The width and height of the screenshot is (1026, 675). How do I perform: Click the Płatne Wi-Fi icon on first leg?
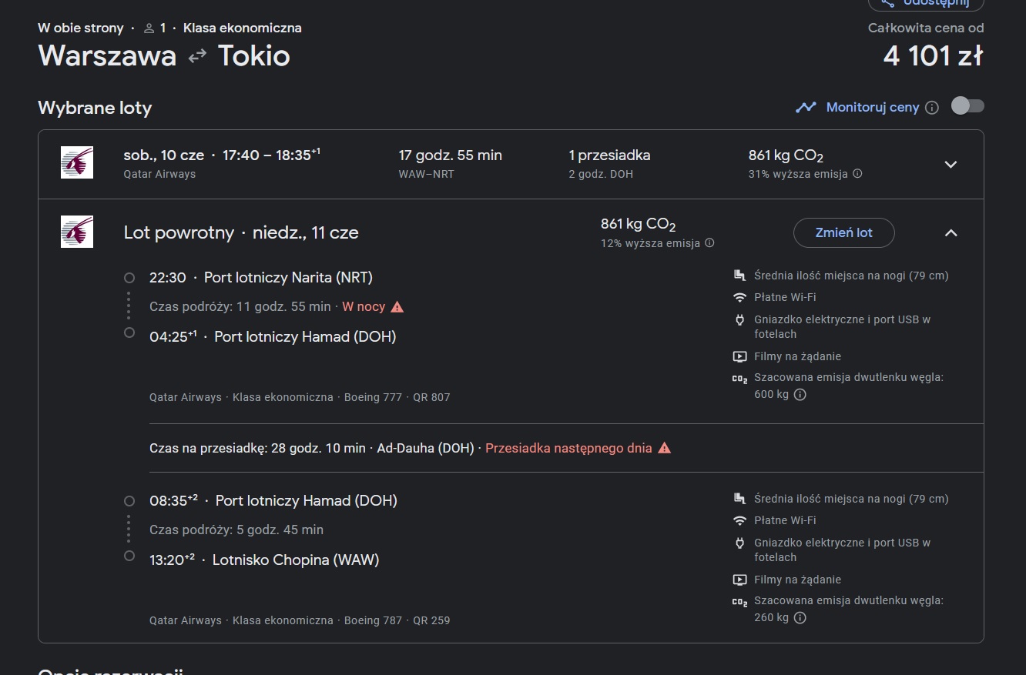tap(739, 297)
